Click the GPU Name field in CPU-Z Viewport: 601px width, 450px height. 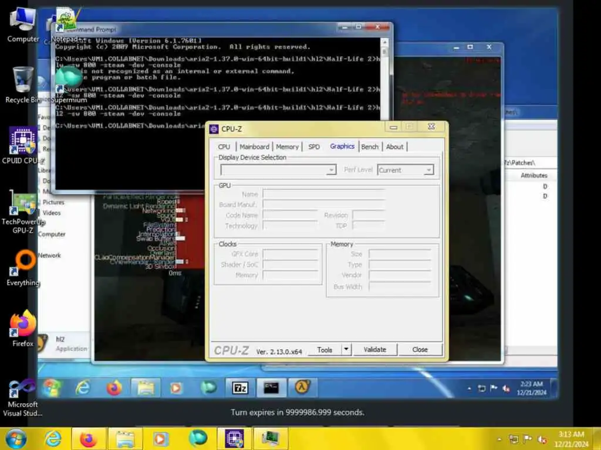pyautogui.click(x=324, y=194)
